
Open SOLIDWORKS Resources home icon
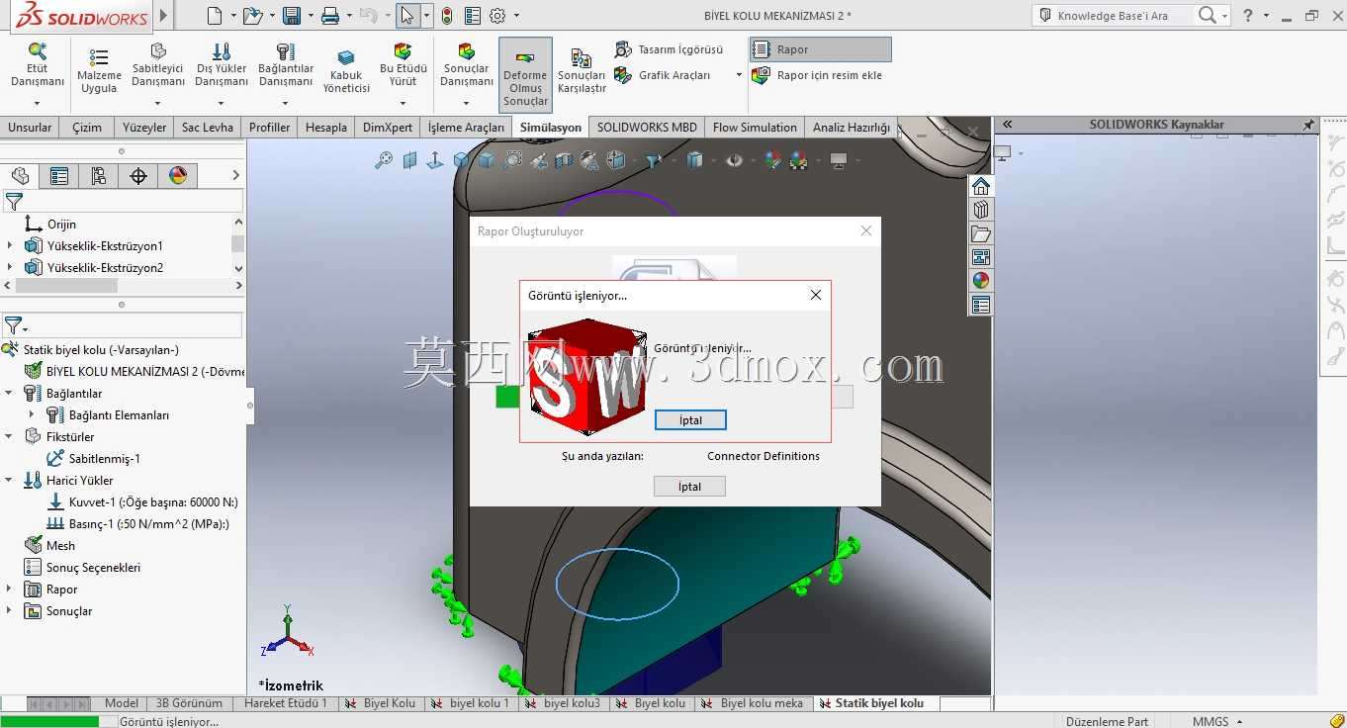click(981, 186)
